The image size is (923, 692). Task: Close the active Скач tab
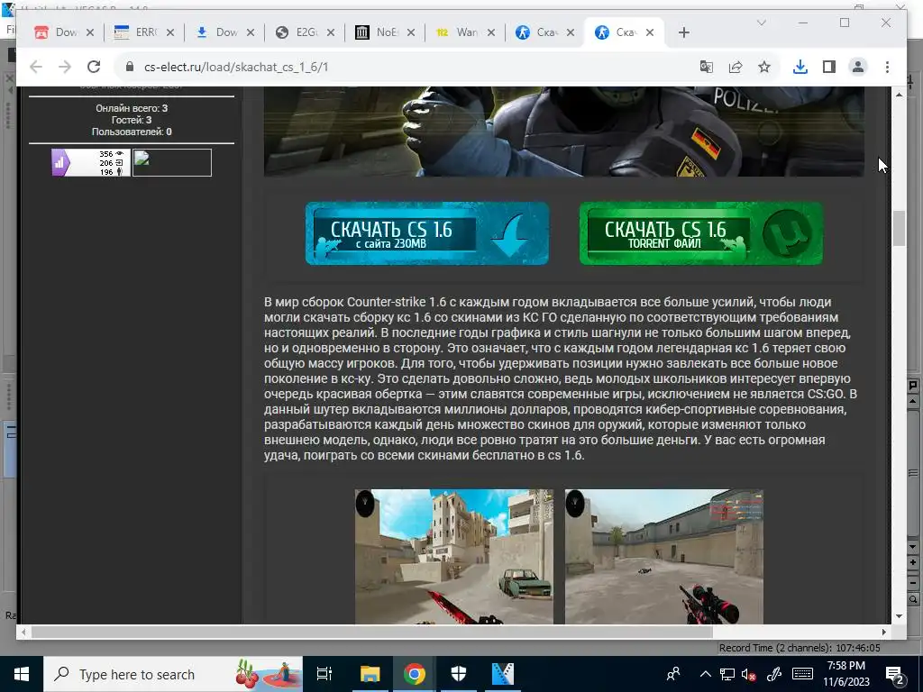click(x=650, y=33)
